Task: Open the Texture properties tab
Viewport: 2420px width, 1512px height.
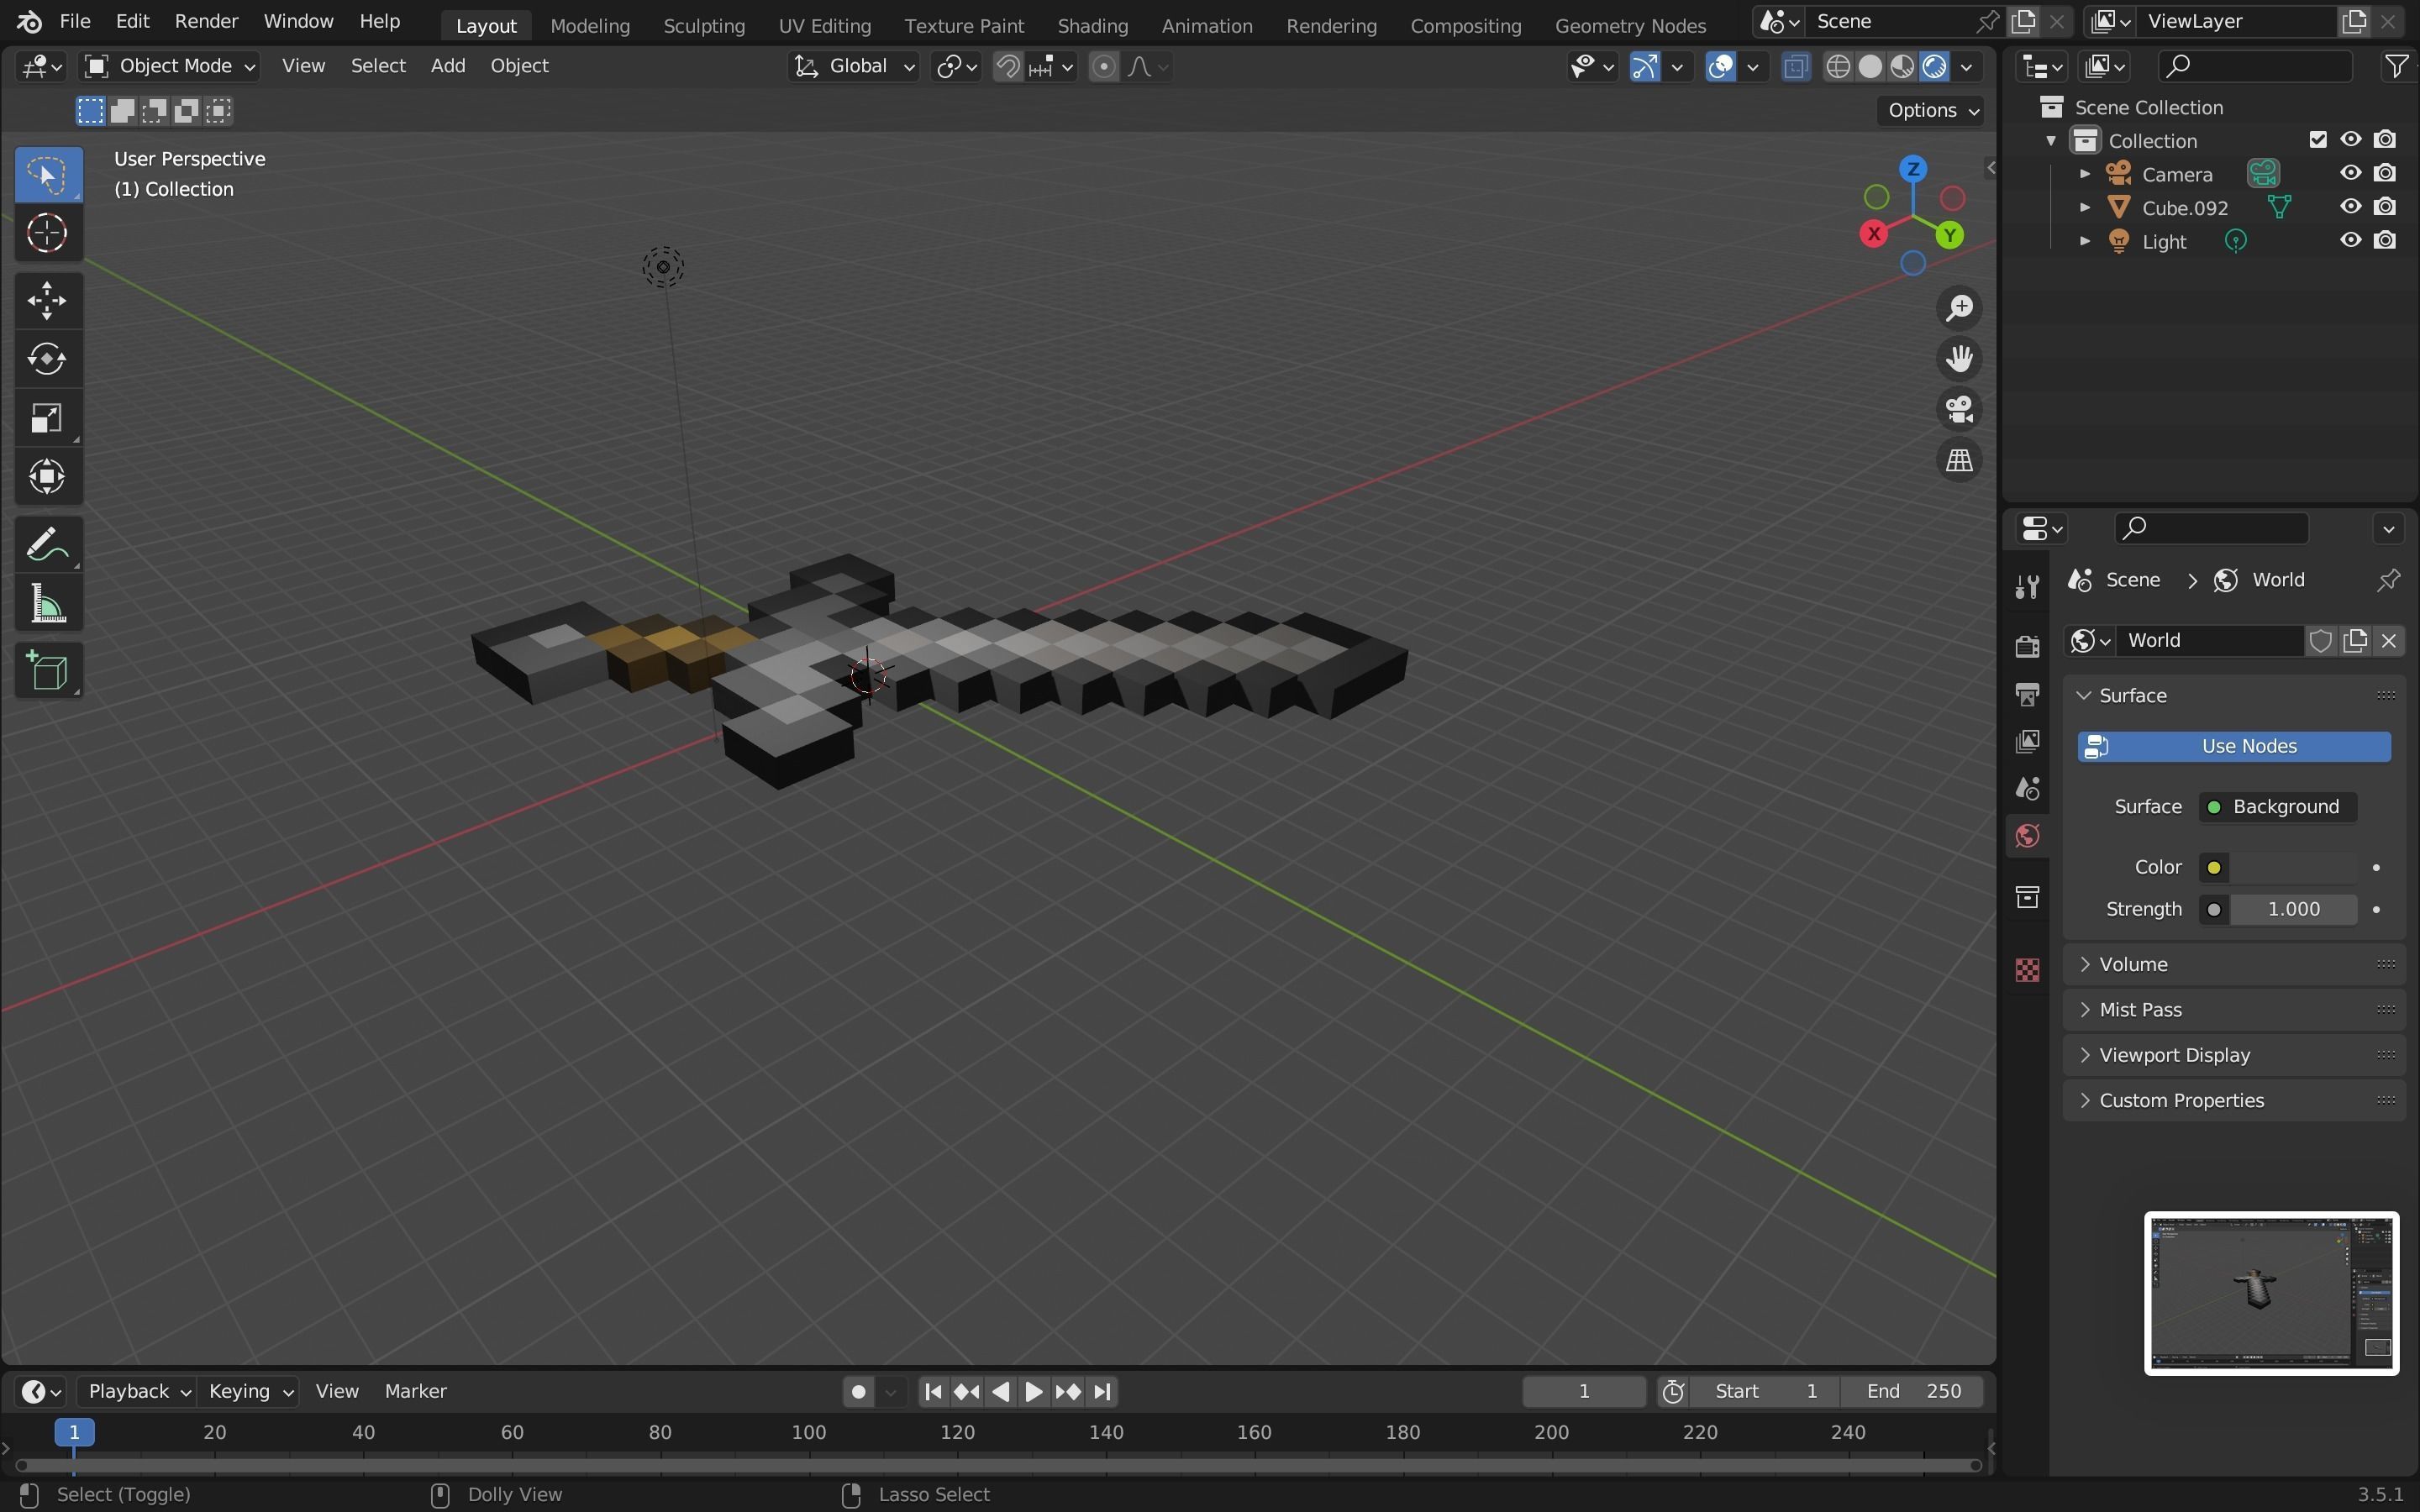Action: point(2027,970)
